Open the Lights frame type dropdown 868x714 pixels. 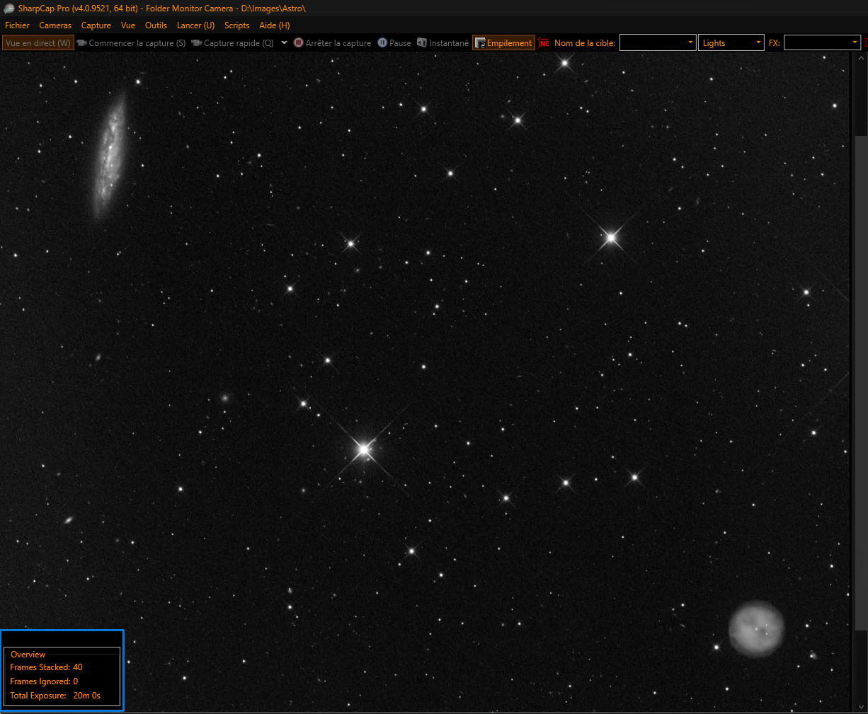pyautogui.click(x=731, y=42)
